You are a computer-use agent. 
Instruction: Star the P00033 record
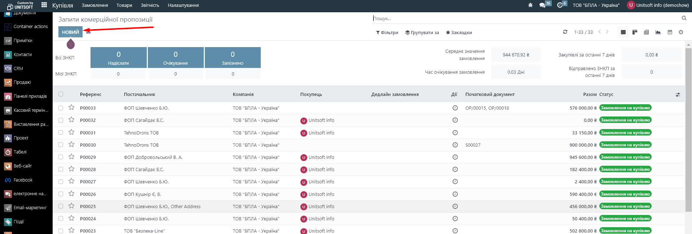(x=71, y=107)
